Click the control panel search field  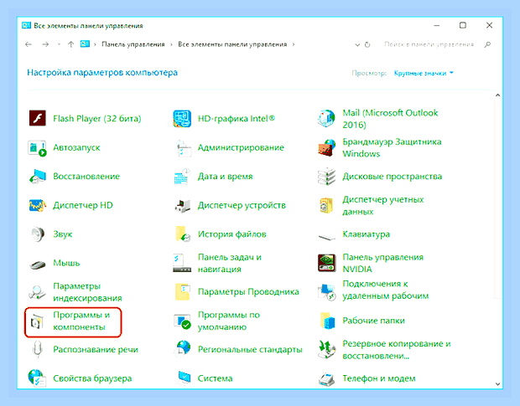[429, 44]
